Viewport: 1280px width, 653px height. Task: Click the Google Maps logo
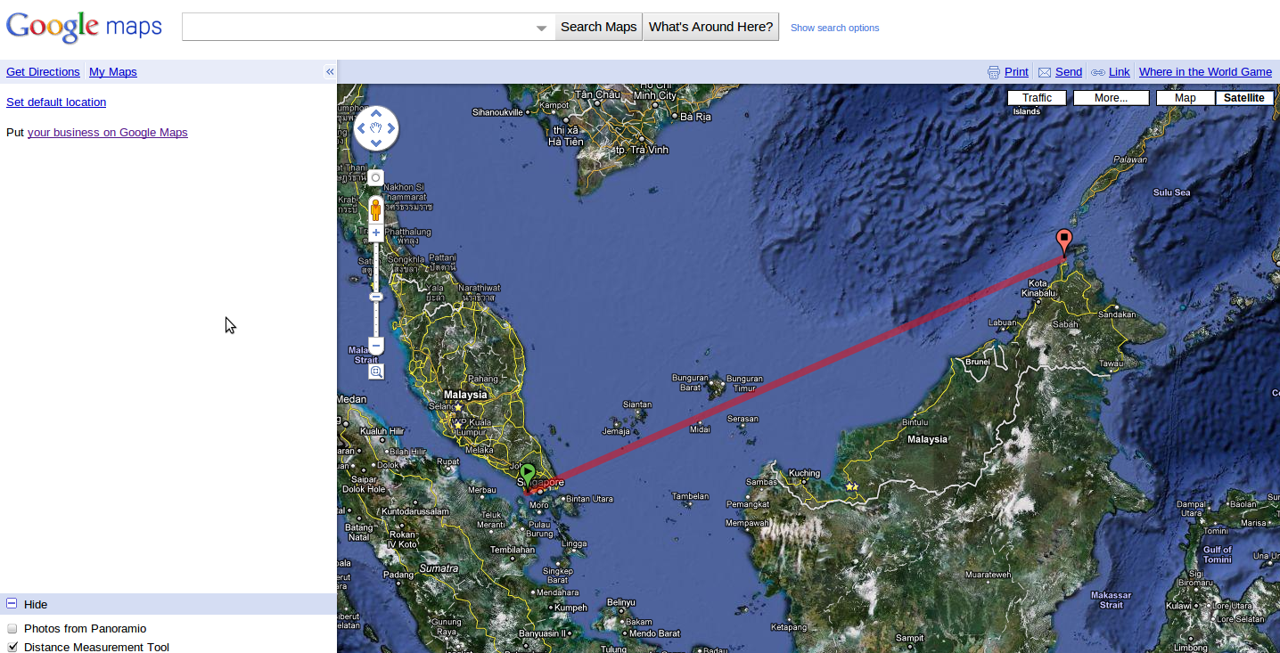click(x=84, y=27)
